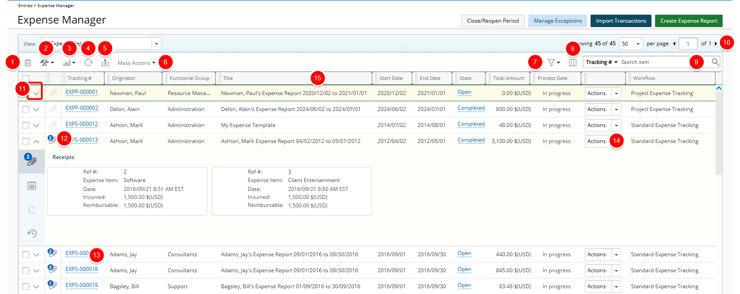Click Import Transactions button
The image size is (740, 294).
[x=621, y=21]
